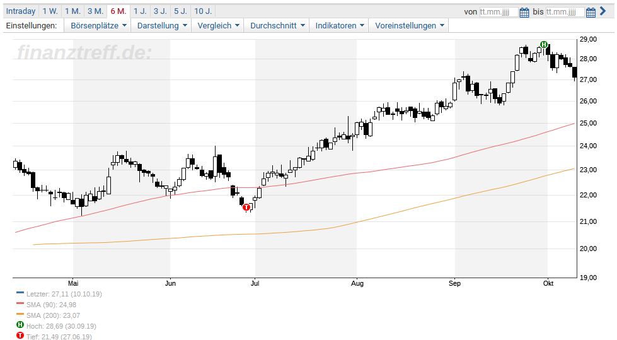This screenshot has height=340, width=617.
Task: Click the 'SMA (90): 24,98' legend entry
Action: click(x=51, y=305)
